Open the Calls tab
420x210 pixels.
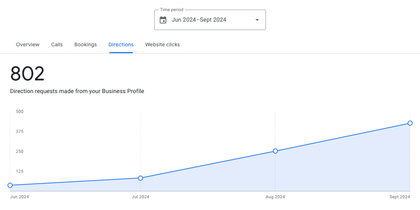[x=57, y=44]
